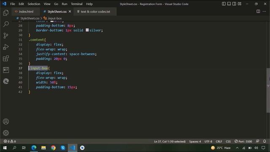Screen dimensions: 270x152
Task: Open editor More Actions ellipsis
Action: click(x=265, y=11)
